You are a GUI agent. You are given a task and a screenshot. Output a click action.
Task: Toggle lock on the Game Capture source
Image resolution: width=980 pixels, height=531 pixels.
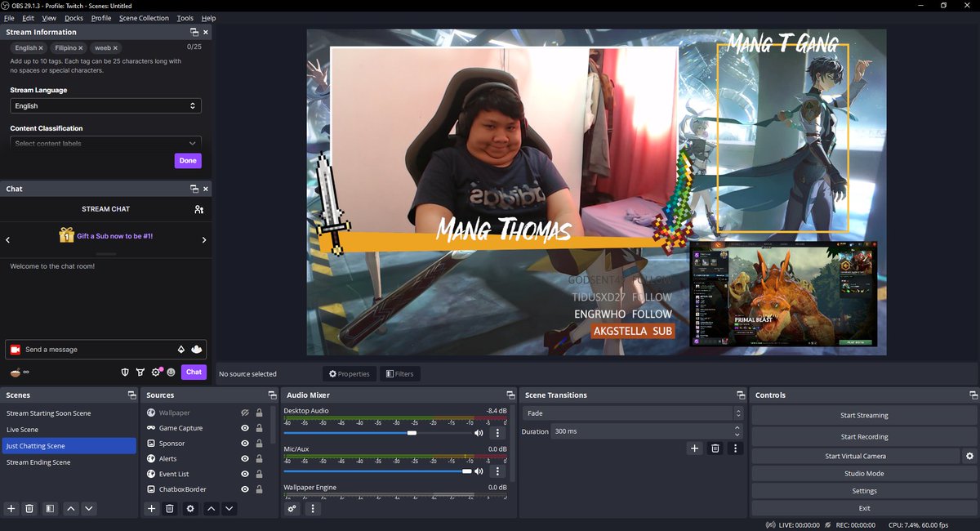tap(259, 428)
